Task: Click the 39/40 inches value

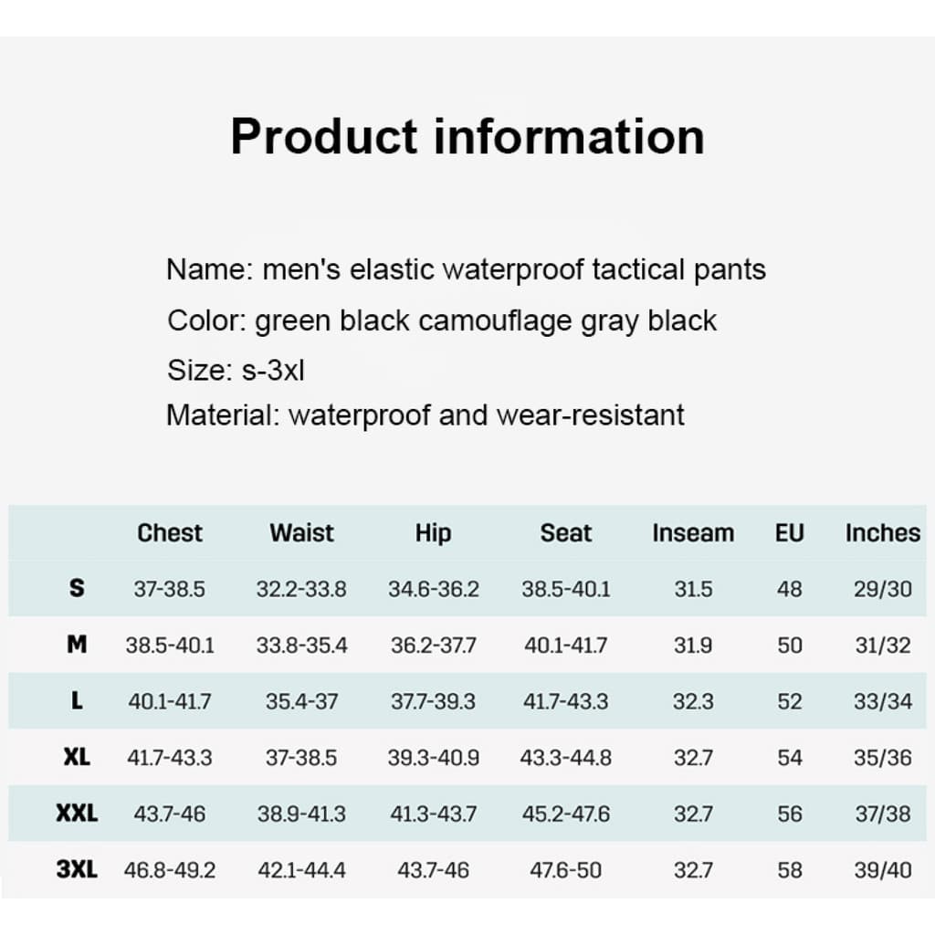Action: click(x=883, y=870)
